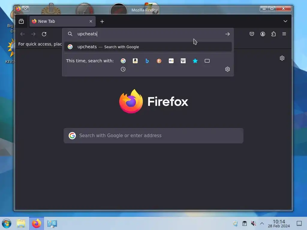This screenshot has height=230, width=307.
Task: Click the show desktop button on the taskbar
Action: [299, 223]
